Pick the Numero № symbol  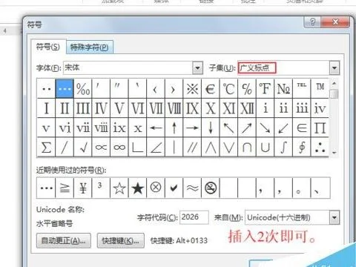tap(283, 88)
